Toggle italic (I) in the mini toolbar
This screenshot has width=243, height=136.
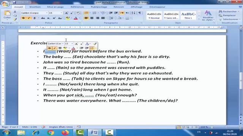pos(55,48)
